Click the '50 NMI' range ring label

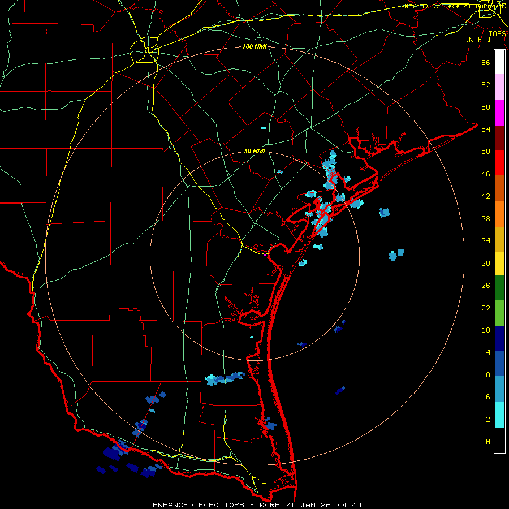click(x=255, y=151)
